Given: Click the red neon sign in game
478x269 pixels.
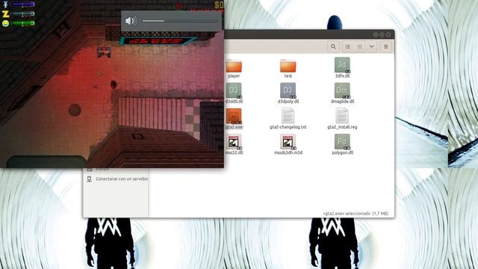Looking at the screenshot, I should (x=158, y=41).
